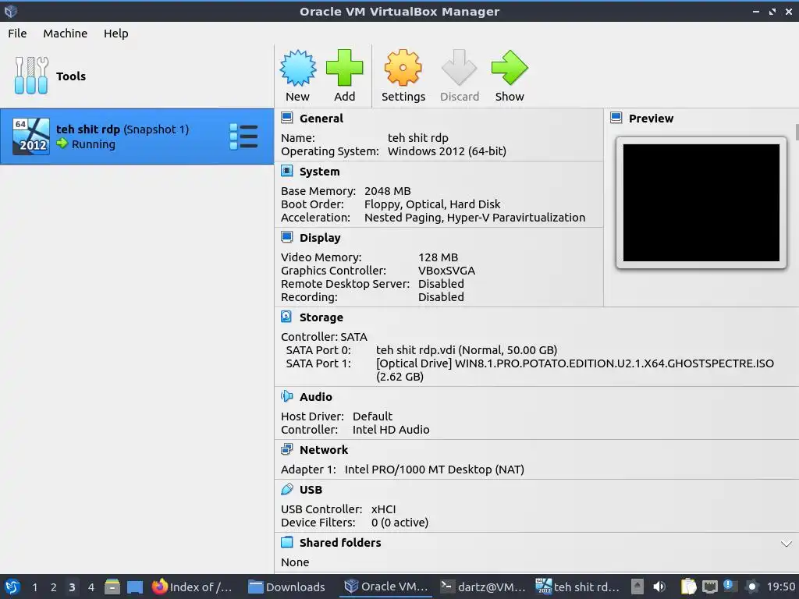The image size is (799, 599).
Task: Open the Audio settings header link
Action: tap(316, 397)
